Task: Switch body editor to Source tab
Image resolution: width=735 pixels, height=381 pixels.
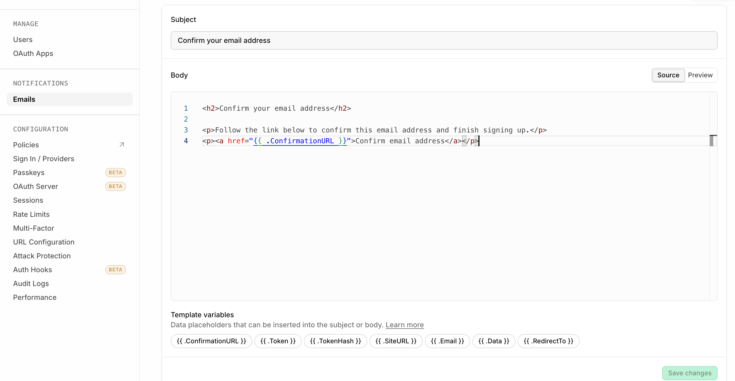Action: [668, 75]
